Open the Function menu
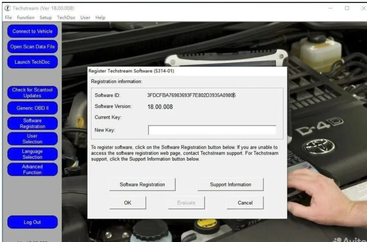This screenshot has height=242, width=367. point(25,17)
